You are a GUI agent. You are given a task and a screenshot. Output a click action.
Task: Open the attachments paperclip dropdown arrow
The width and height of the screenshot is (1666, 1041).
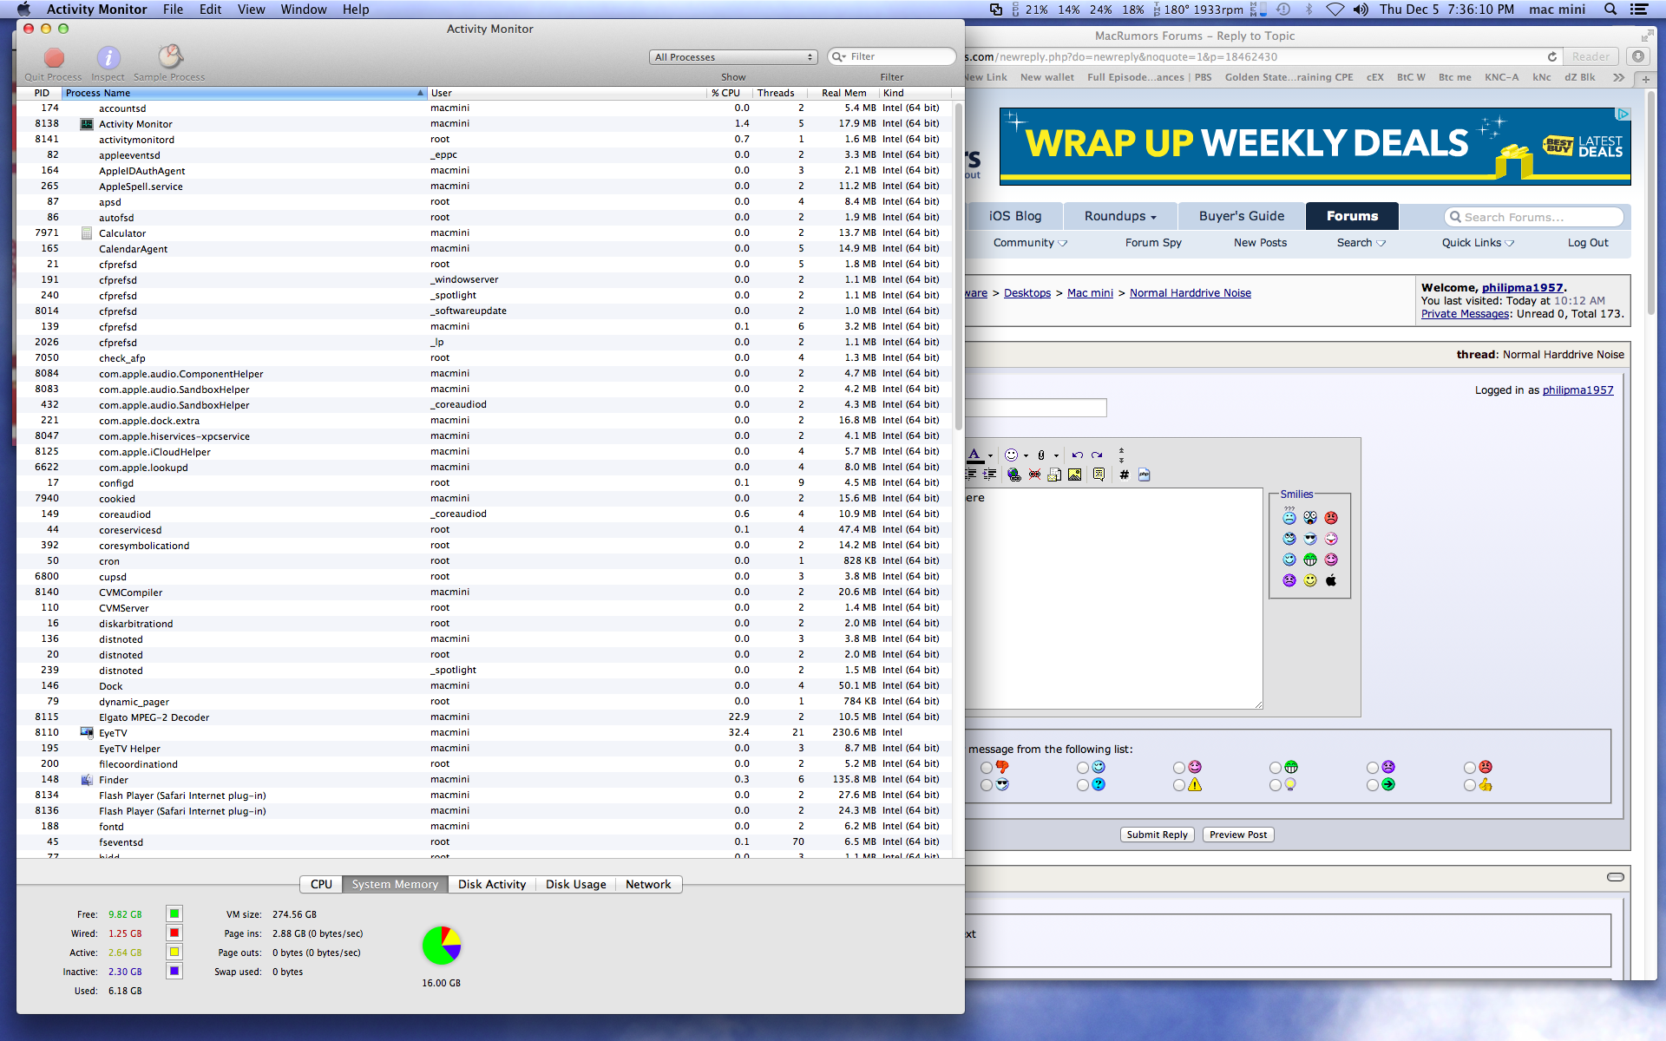(x=1056, y=455)
